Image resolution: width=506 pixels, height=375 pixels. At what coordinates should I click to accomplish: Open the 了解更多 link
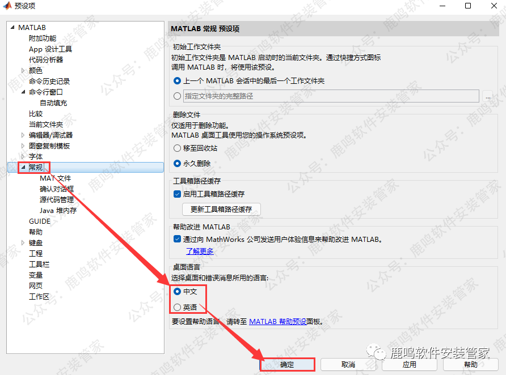[200, 251]
